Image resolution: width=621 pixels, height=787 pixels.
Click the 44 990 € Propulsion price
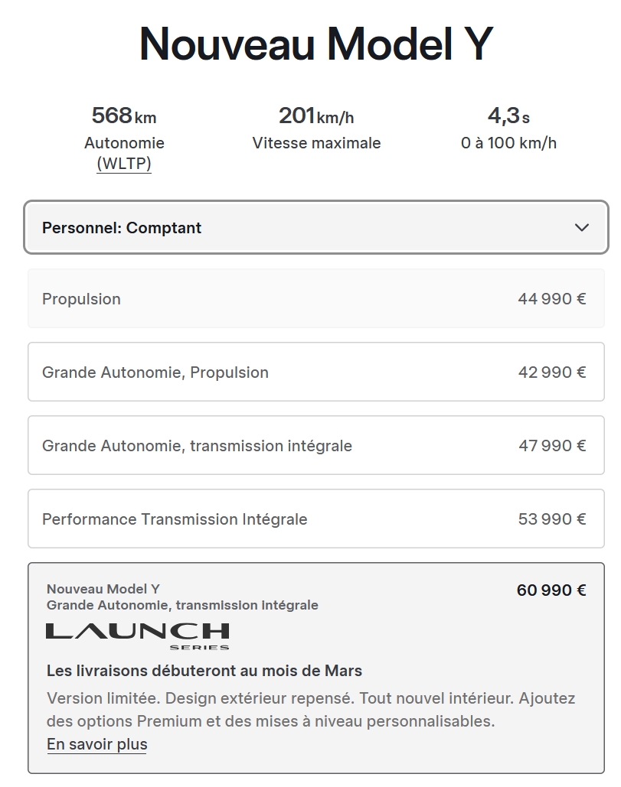(x=551, y=298)
